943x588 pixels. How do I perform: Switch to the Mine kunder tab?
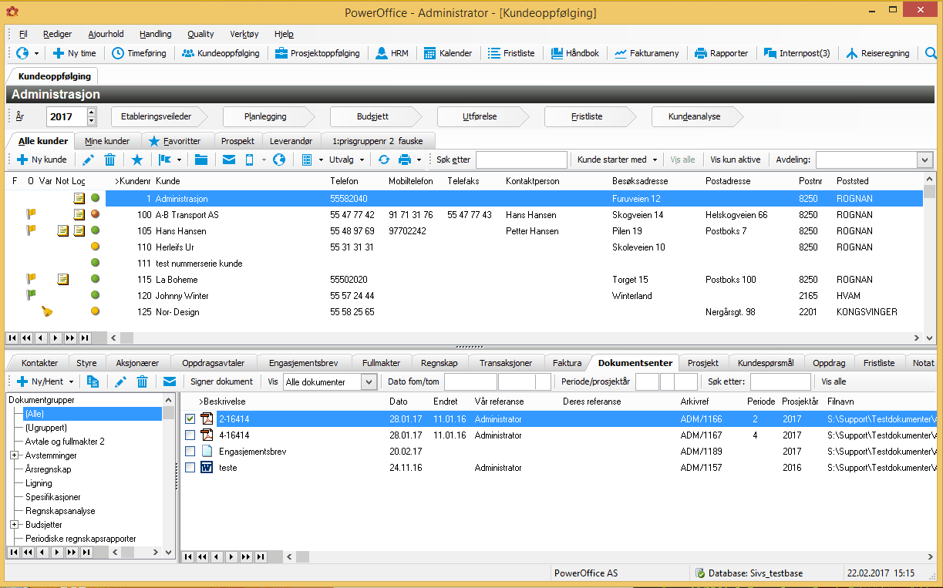point(107,141)
